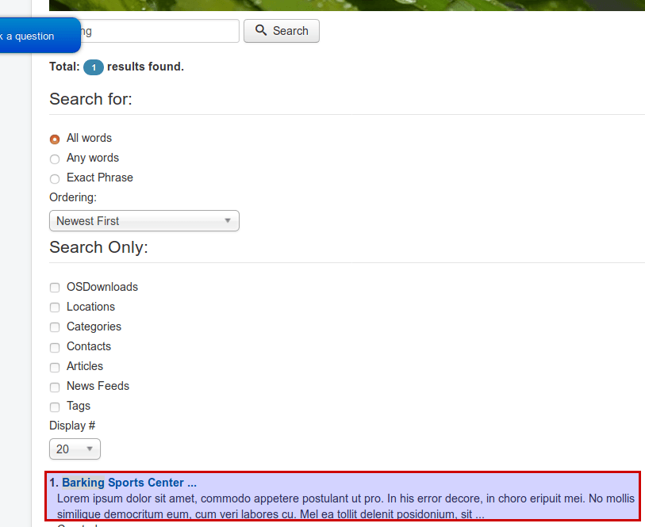Expand the Newest First ordering dropdown
645x527 pixels.
click(x=144, y=221)
